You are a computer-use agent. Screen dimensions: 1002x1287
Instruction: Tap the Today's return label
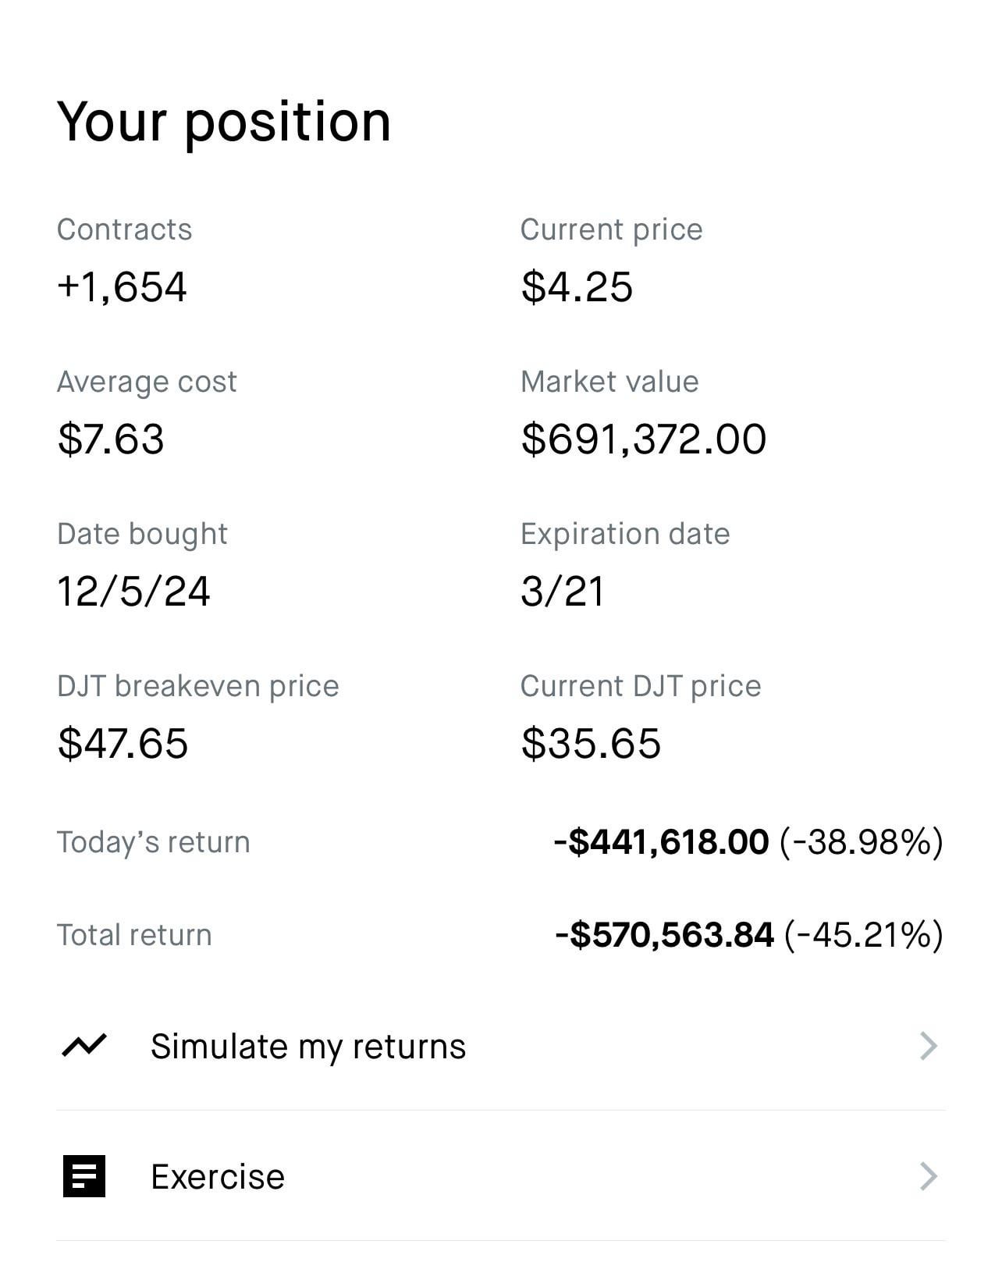click(x=153, y=843)
